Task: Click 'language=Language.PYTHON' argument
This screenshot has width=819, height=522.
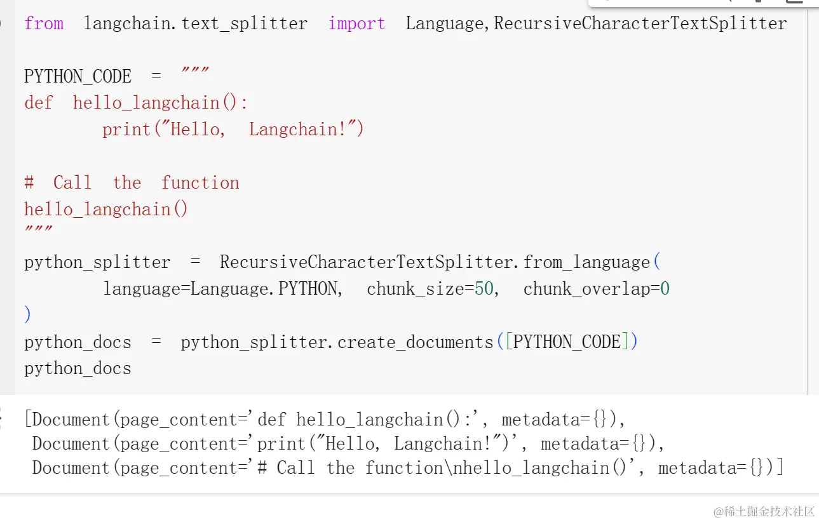Action: 220,290
